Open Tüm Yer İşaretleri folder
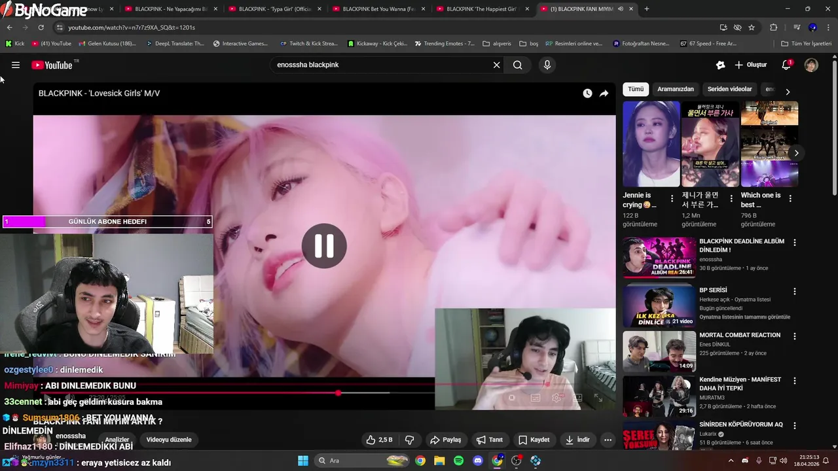838x471 pixels. 807,44
